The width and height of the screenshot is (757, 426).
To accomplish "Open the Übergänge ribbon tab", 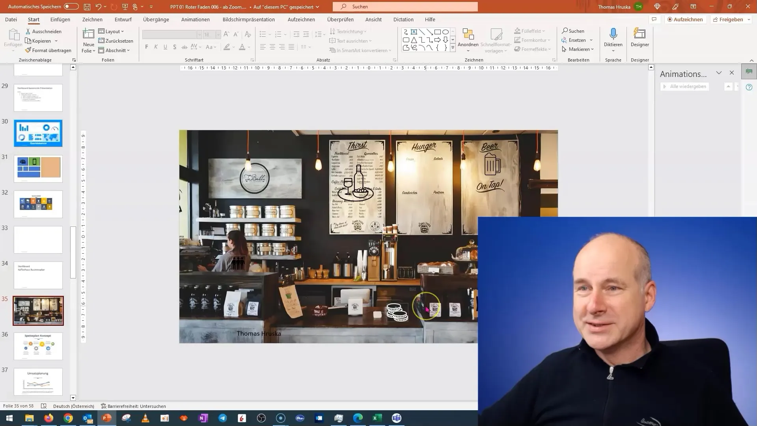I will point(156,19).
